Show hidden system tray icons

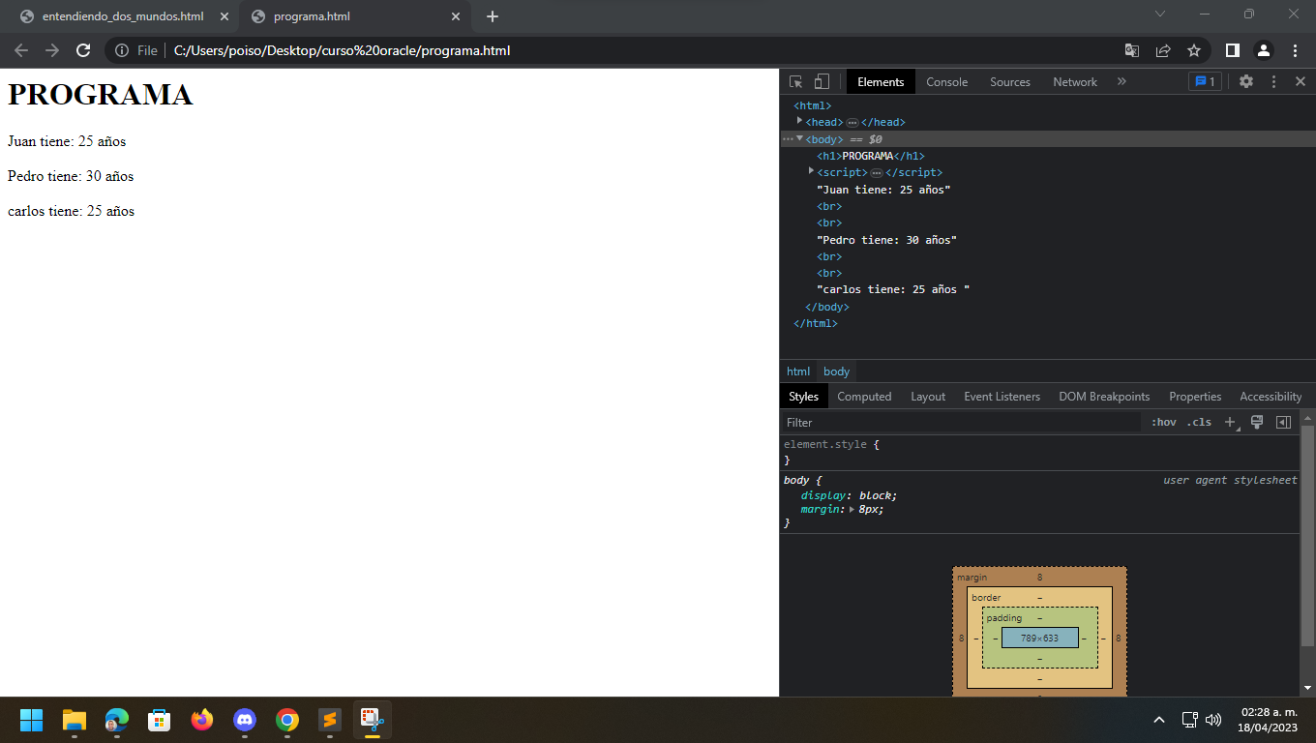[1158, 720]
